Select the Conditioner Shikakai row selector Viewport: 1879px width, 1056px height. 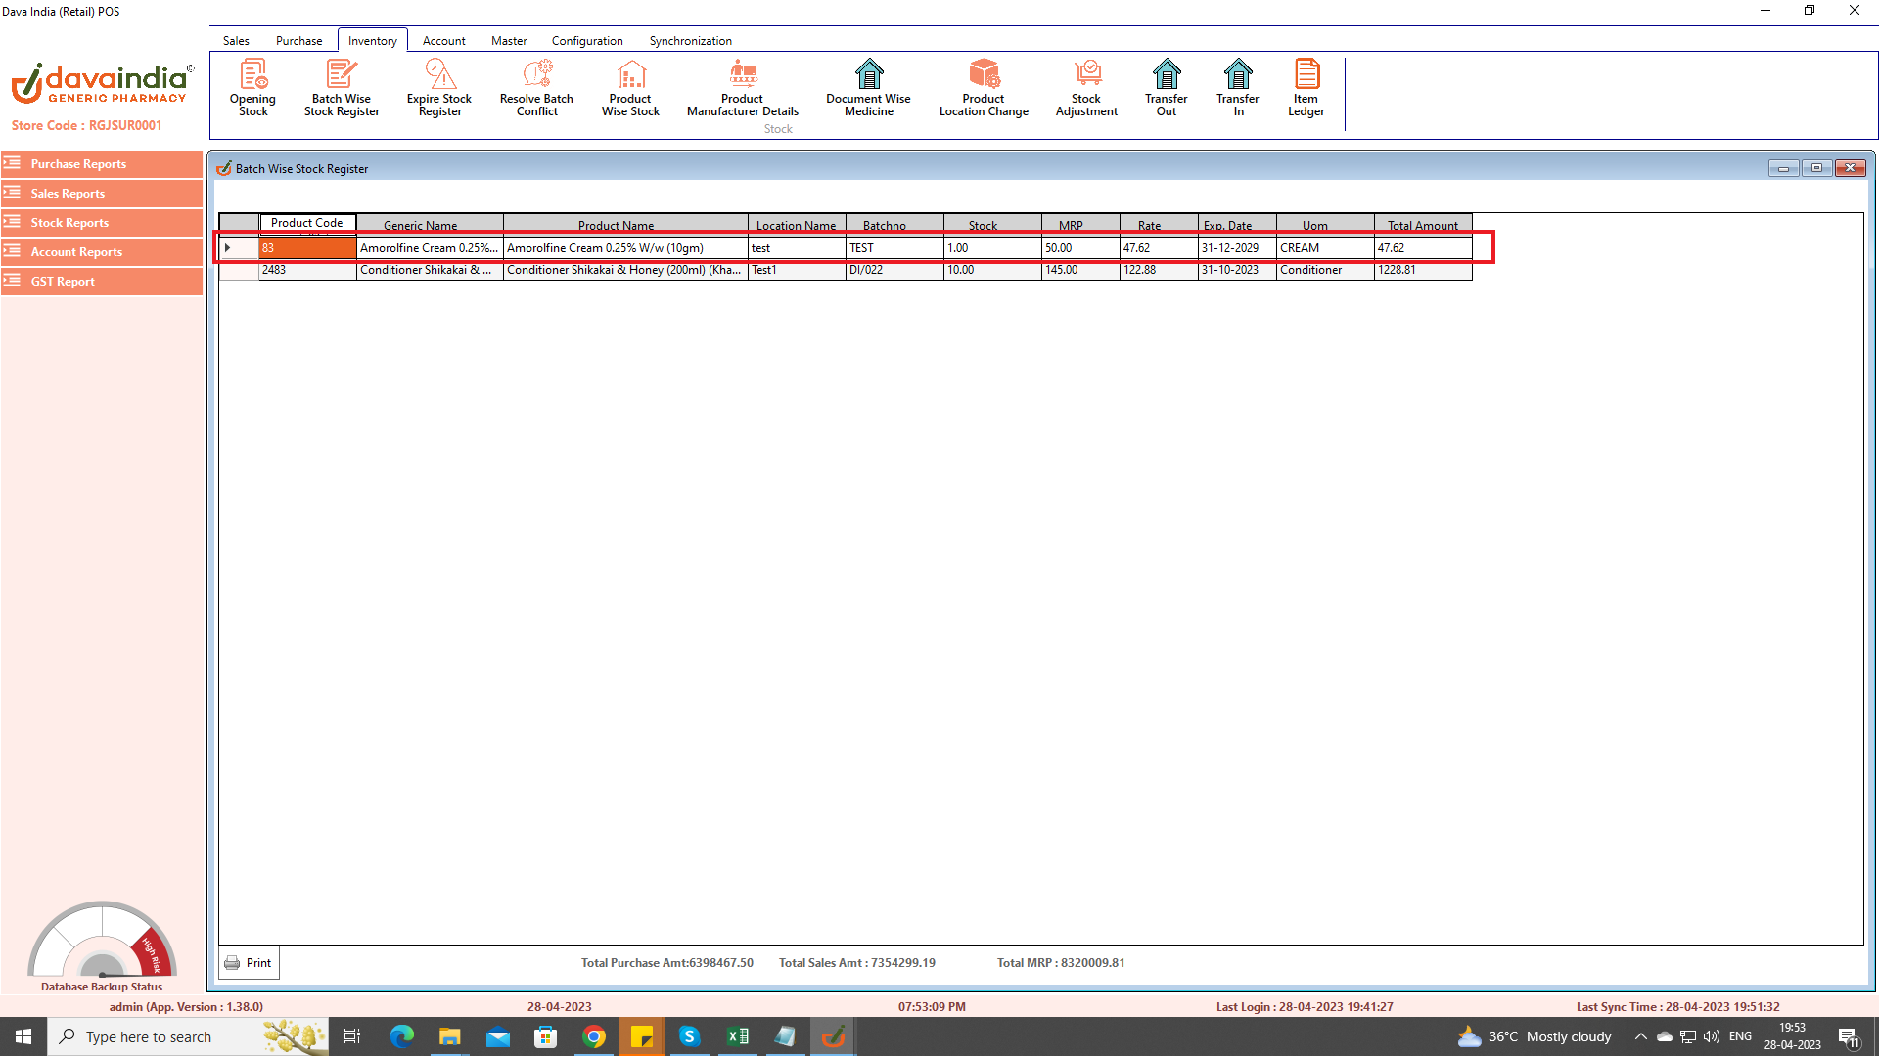coord(238,270)
